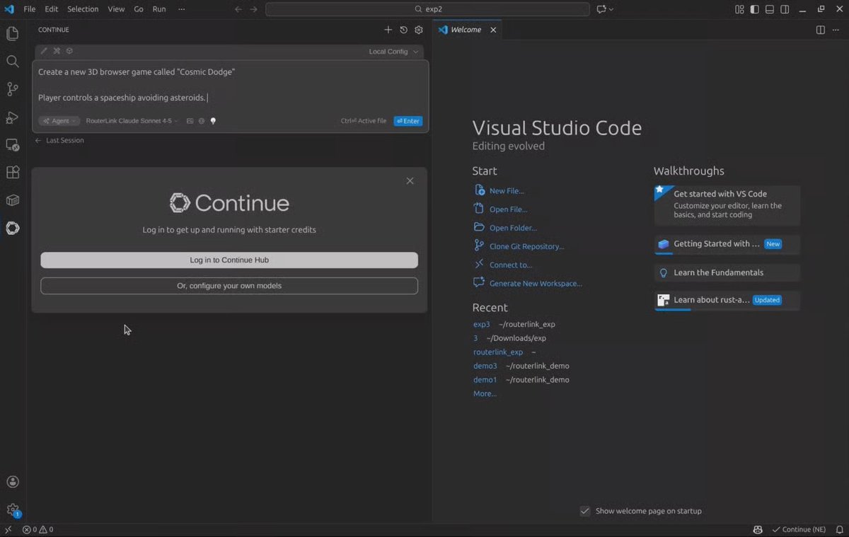Open the Agent mode dropdown
849x537 pixels.
coord(59,121)
